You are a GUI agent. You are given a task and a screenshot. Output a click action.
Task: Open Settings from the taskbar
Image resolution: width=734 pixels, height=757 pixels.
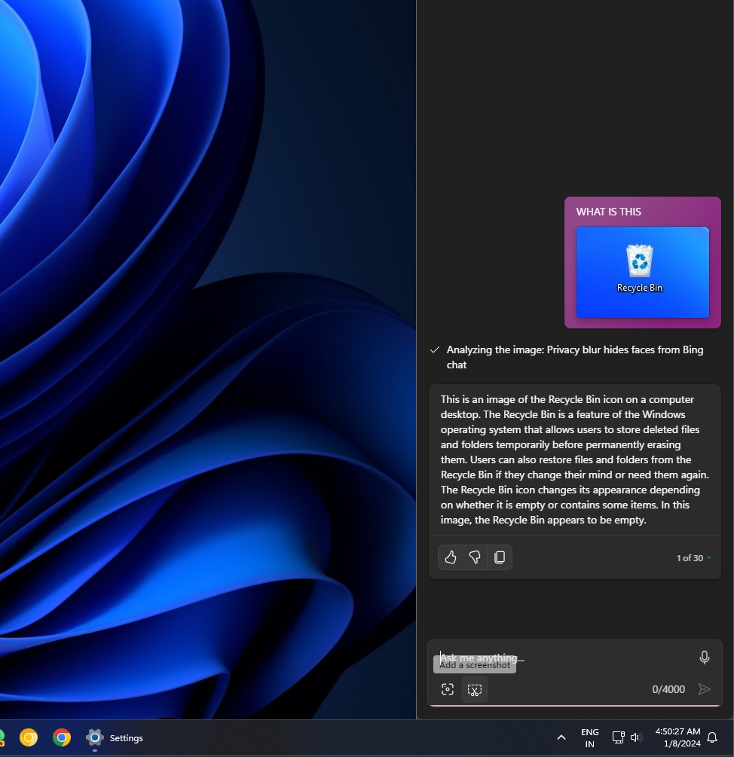point(94,737)
